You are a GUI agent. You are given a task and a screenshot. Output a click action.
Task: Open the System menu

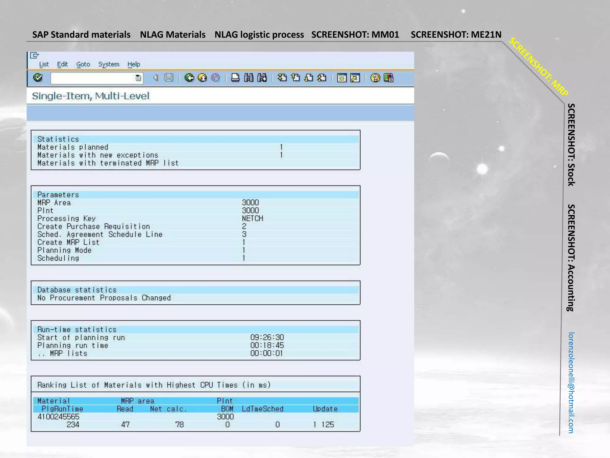coord(109,64)
